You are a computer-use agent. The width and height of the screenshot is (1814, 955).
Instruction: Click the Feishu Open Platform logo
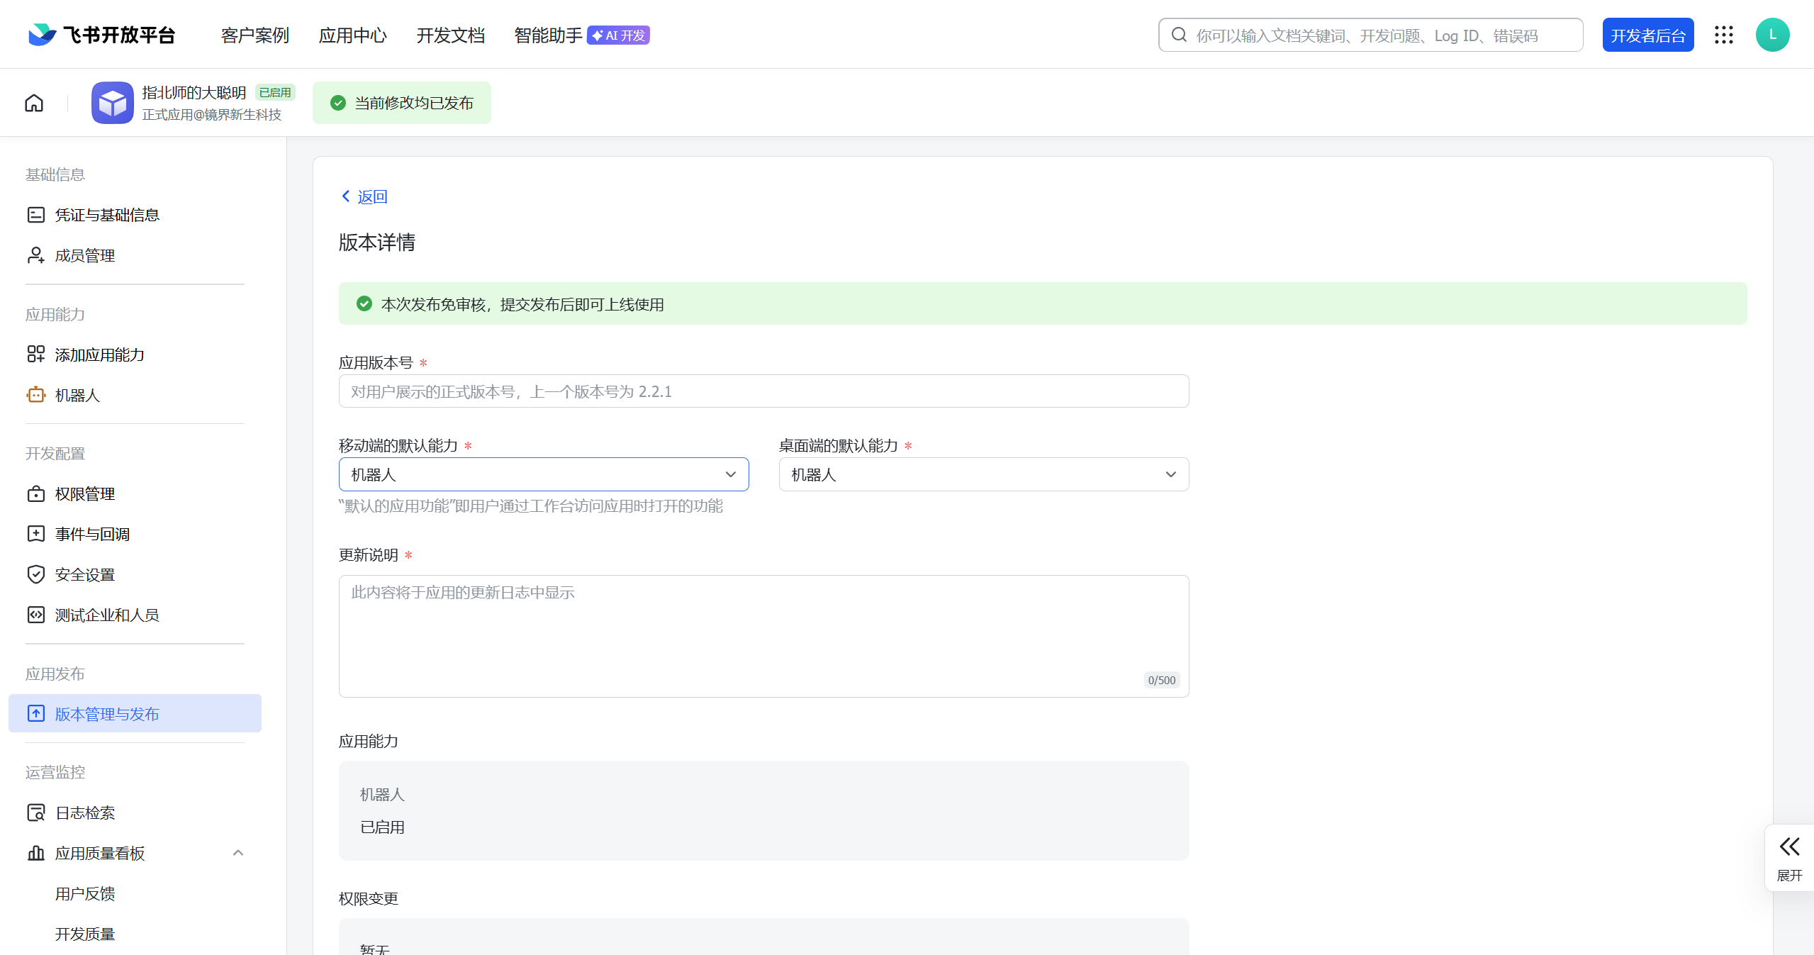(x=102, y=35)
